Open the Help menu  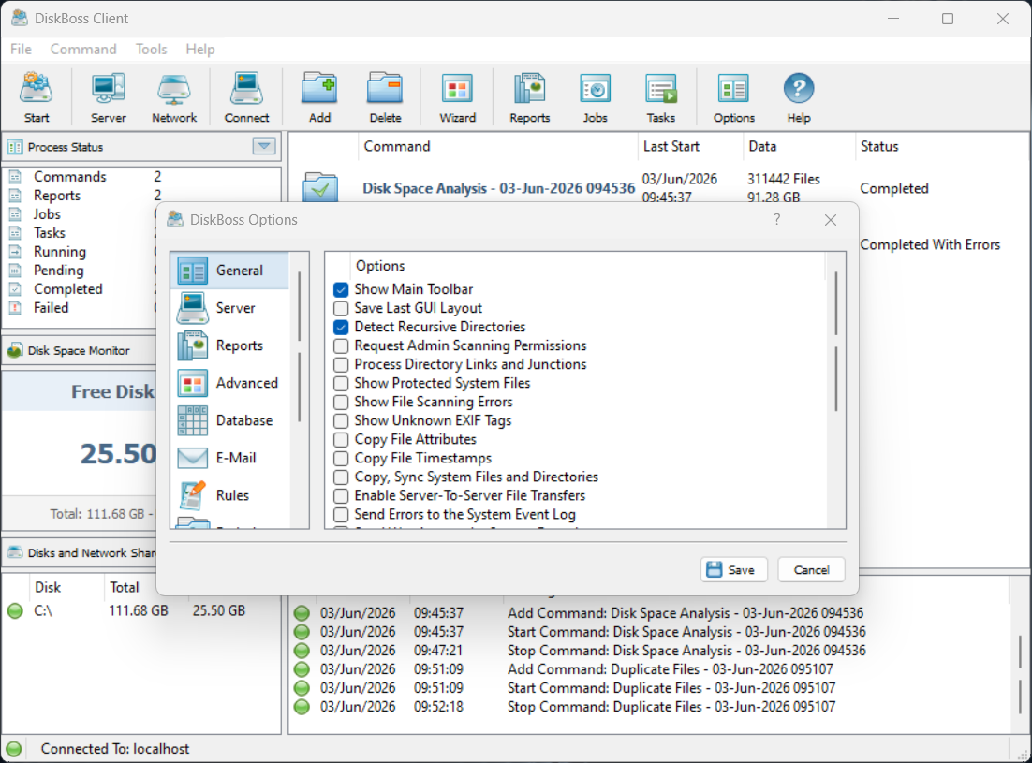pos(200,50)
